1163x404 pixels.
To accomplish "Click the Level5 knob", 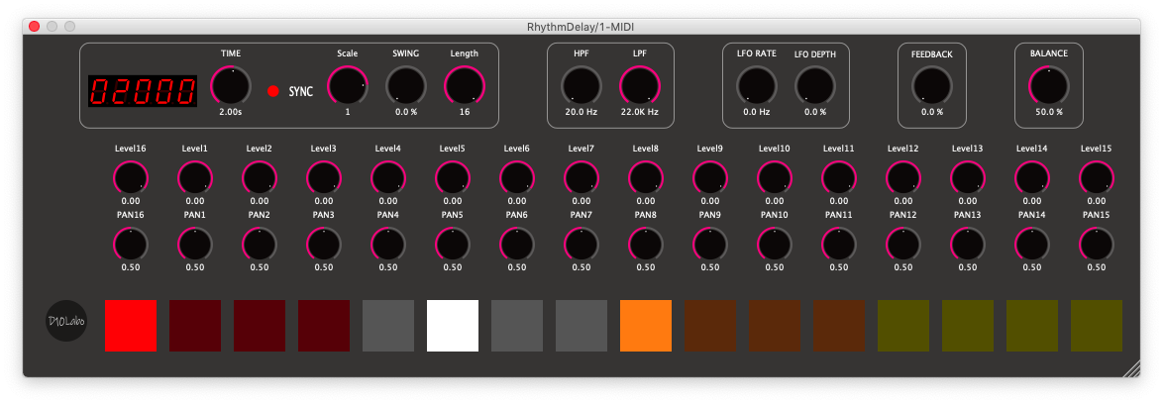I will pos(453,178).
